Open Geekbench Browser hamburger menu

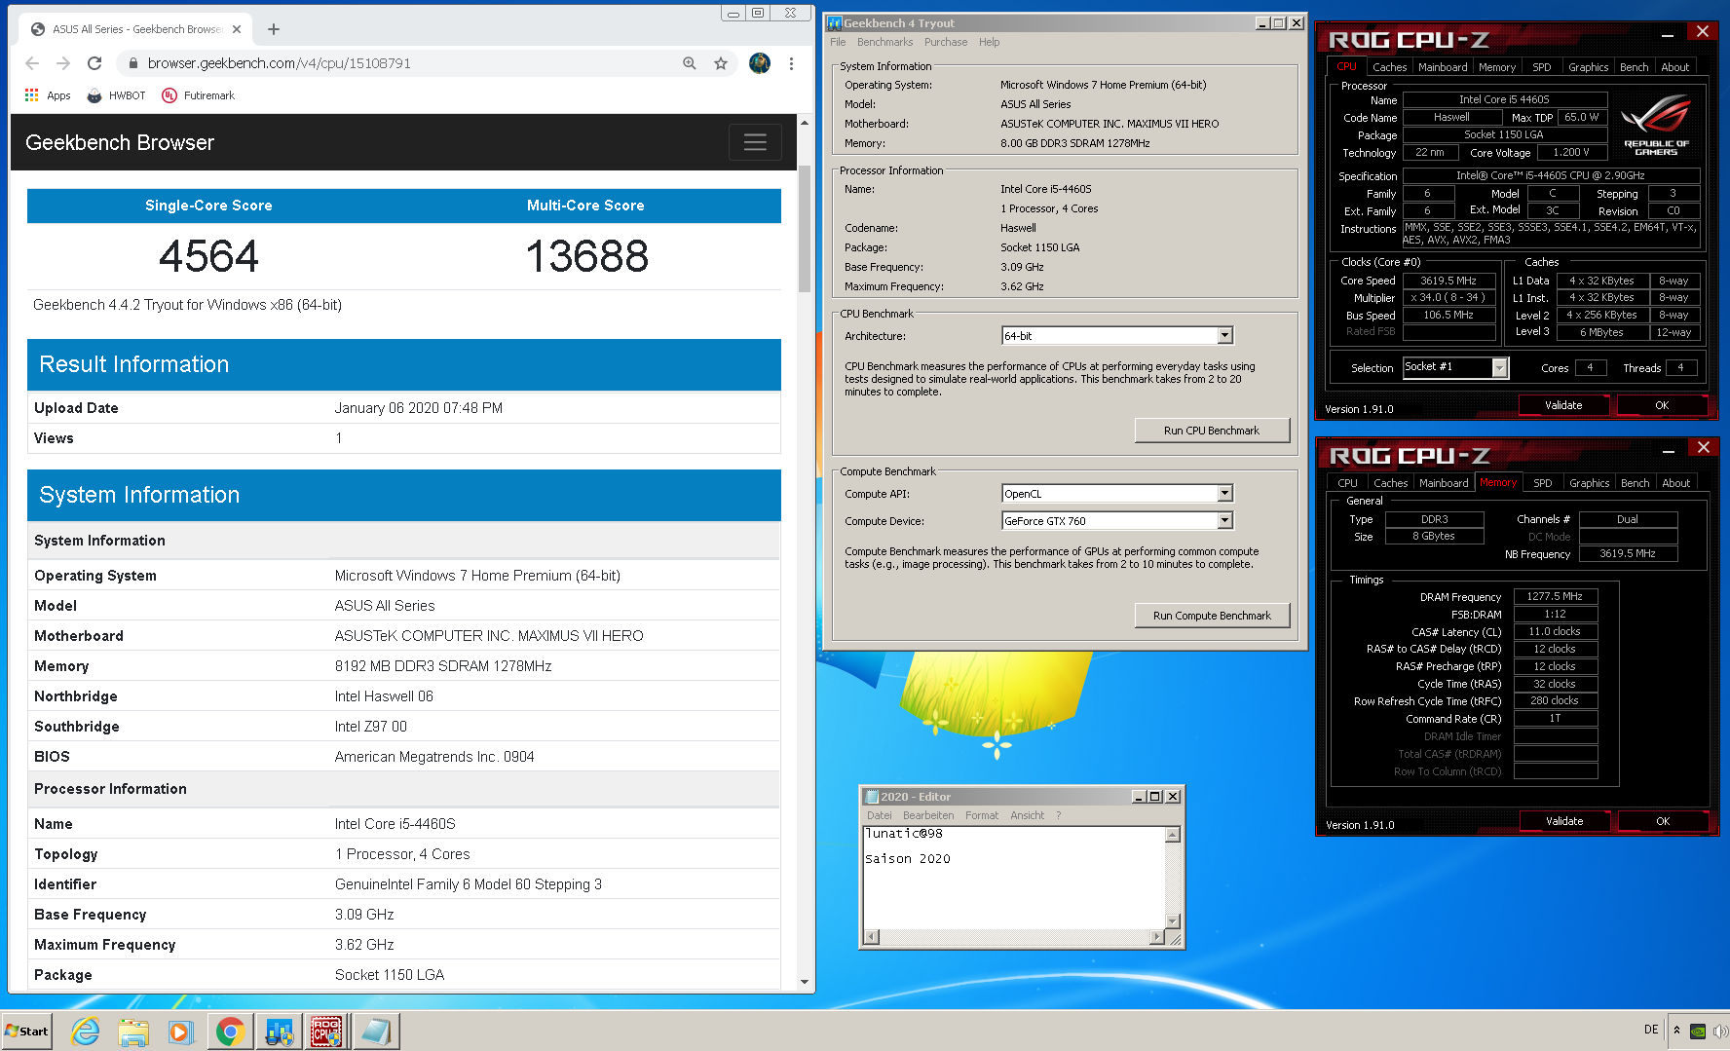(755, 142)
